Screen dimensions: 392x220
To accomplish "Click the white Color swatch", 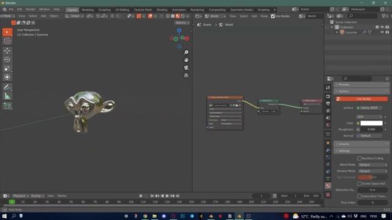I will point(371,123).
